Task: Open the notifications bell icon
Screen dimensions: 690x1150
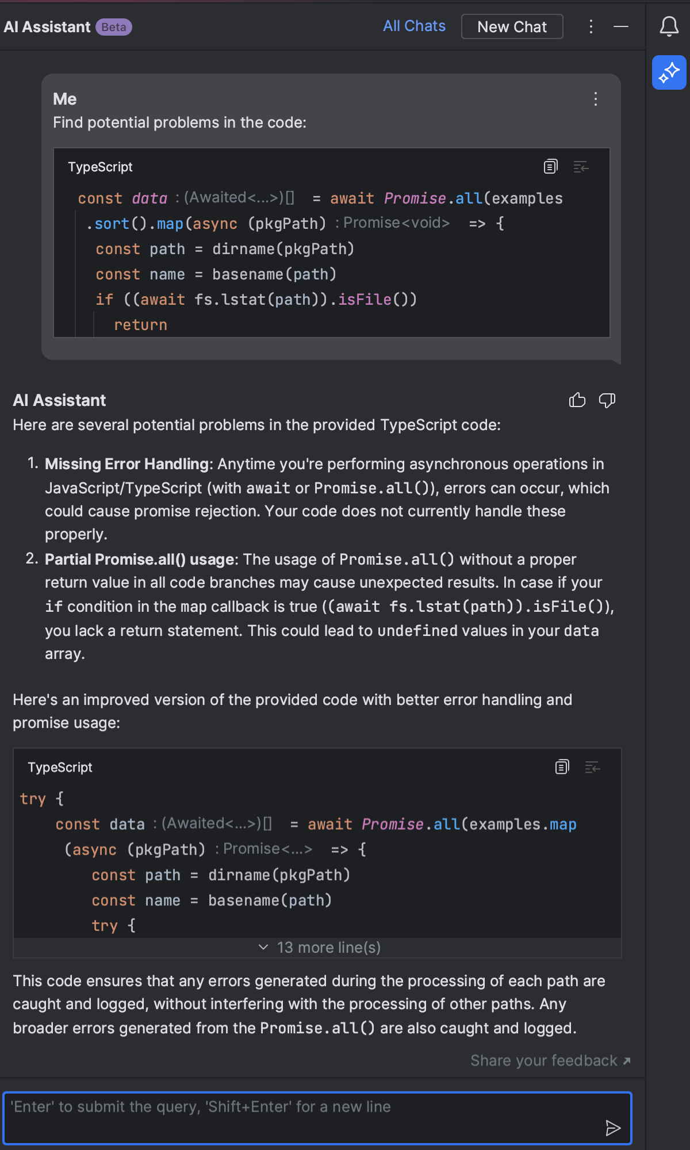Action: click(669, 26)
